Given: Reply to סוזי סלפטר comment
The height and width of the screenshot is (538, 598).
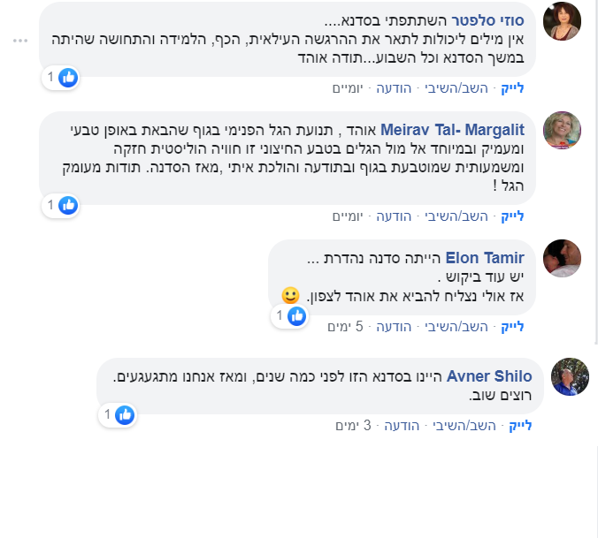Looking at the screenshot, I should (456, 88).
